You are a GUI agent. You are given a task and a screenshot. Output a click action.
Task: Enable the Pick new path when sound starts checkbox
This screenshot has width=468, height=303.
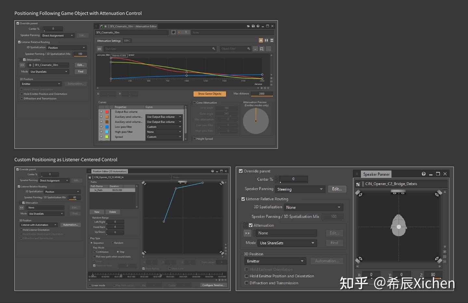(94, 257)
